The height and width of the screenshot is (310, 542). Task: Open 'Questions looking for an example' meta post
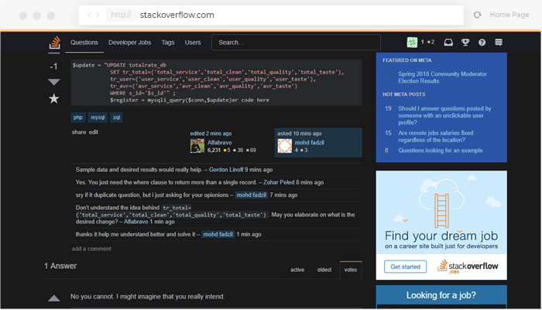[441, 150]
